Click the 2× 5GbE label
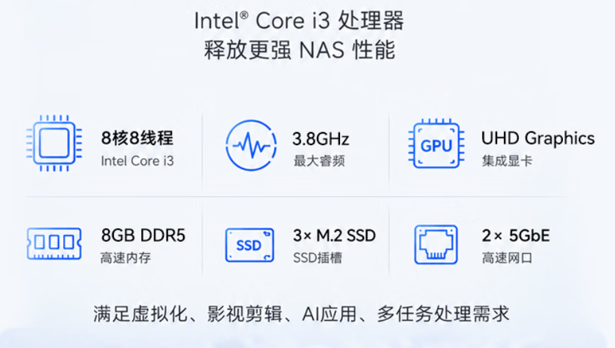This screenshot has height=348, width=615. 516,236
